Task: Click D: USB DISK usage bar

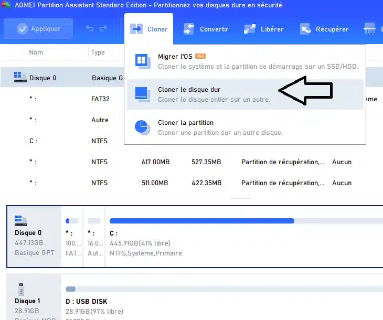Action: (224, 289)
